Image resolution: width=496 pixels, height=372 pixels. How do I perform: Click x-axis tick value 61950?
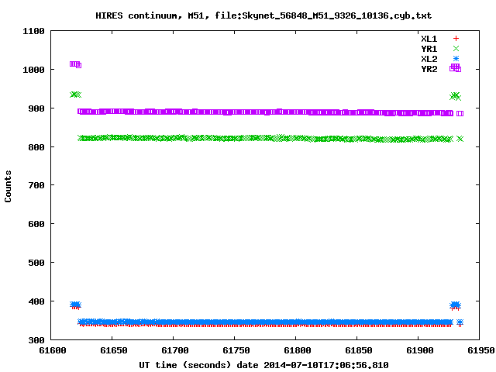(481, 350)
